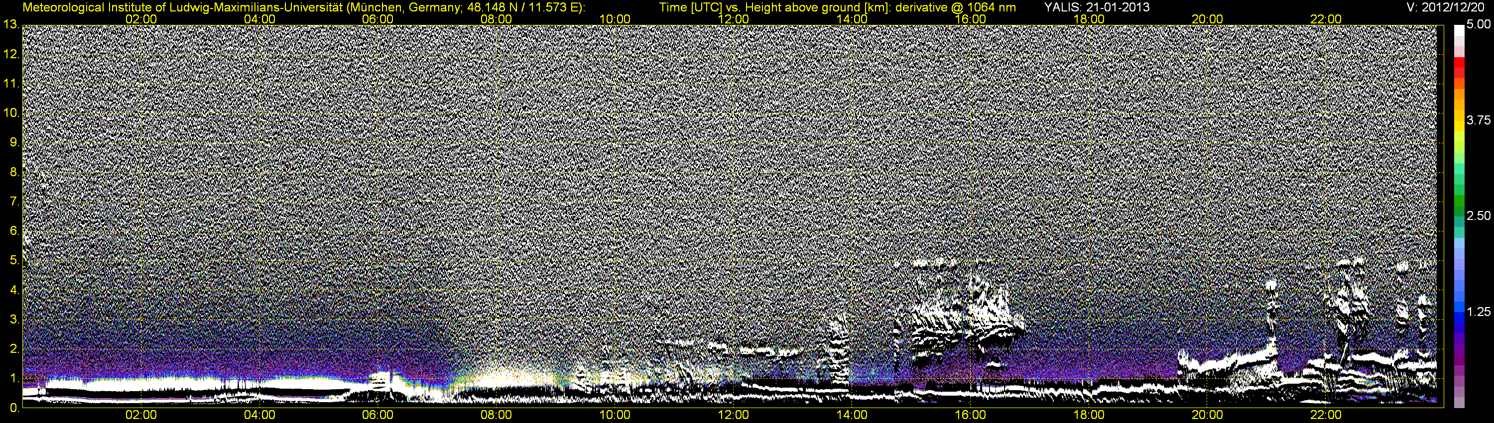This screenshot has width=1494, height=423.
Task: Click the 3. height axis label
Action: (x=14, y=319)
